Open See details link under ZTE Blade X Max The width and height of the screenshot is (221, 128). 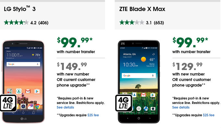181,107
